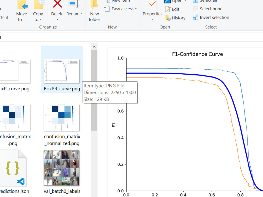Expand the Delete options arrow
This screenshot has height=197, width=263.
(x=57, y=19)
